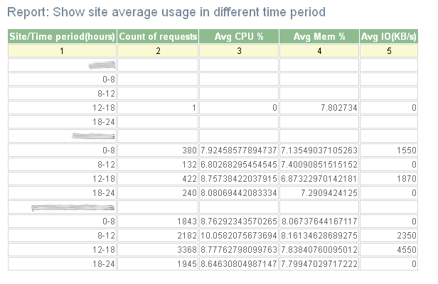Click CPU value 8.64630804987147
The height and width of the screenshot is (284, 438).
pyautogui.click(x=239, y=264)
